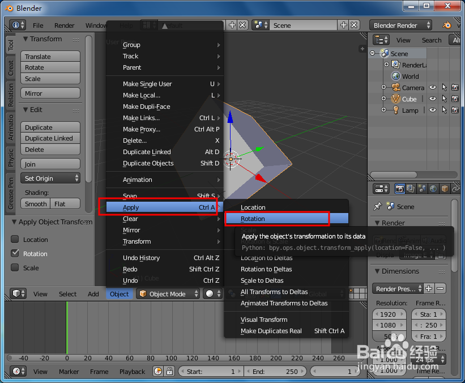Click the Translate button

pos(50,56)
